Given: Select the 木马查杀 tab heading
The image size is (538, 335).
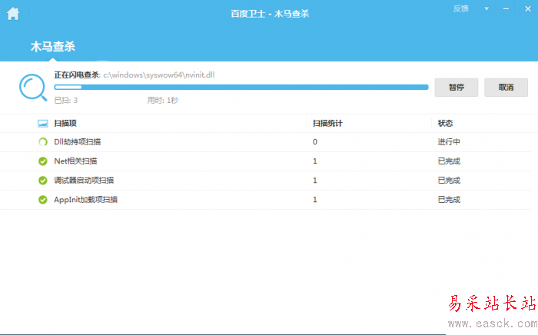Looking at the screenshot, I should (x=53, y=46).
